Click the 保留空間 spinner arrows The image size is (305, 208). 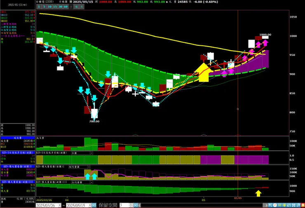click(131, 205)
